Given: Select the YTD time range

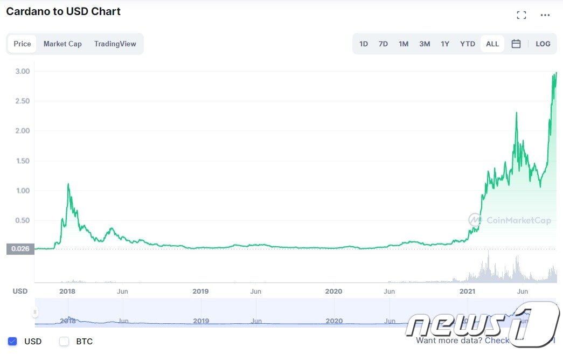Looking at the screenshot, I should [x=468, y=44].
